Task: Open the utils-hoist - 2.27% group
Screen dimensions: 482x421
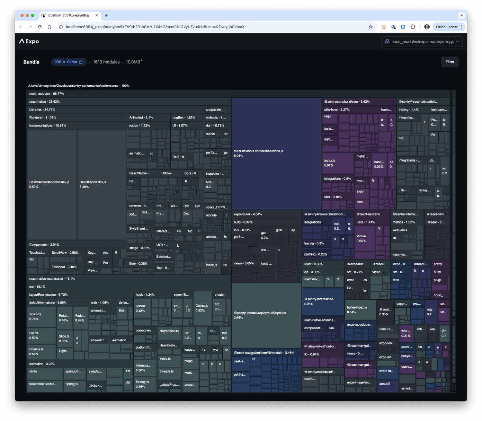Action: (x=351, y=110)
